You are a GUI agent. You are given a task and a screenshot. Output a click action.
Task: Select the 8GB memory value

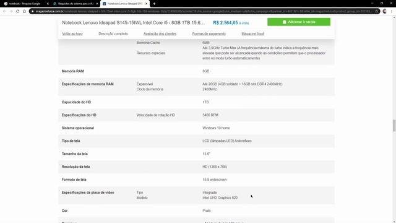pos(206,71)
